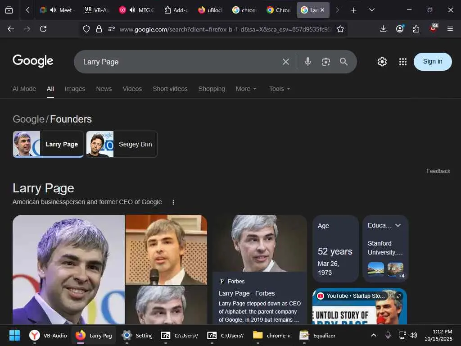
Task: Open the list all tabs dropdown
Action: coord(371,10)
